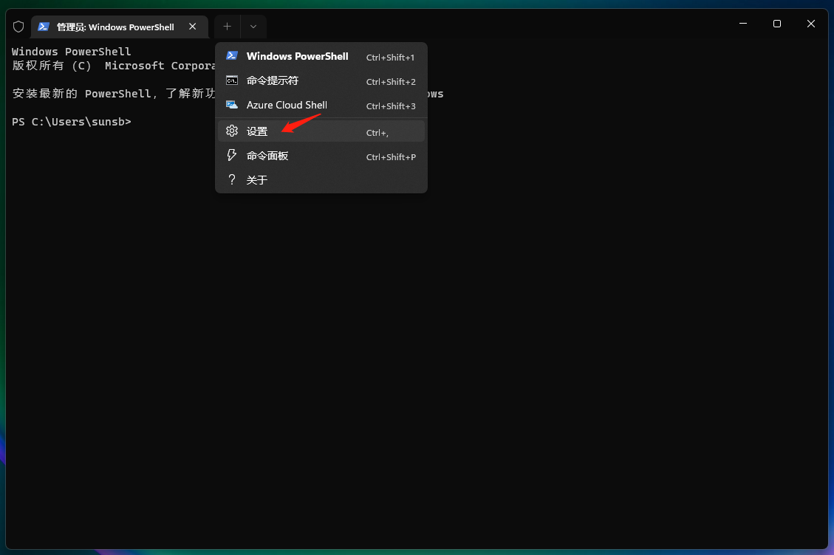Image resolution: width=834 pixels, height=555 pixels.
Task: Open a new Windows PowerShell tab via its icon
Action: click(x=232, y=56)
